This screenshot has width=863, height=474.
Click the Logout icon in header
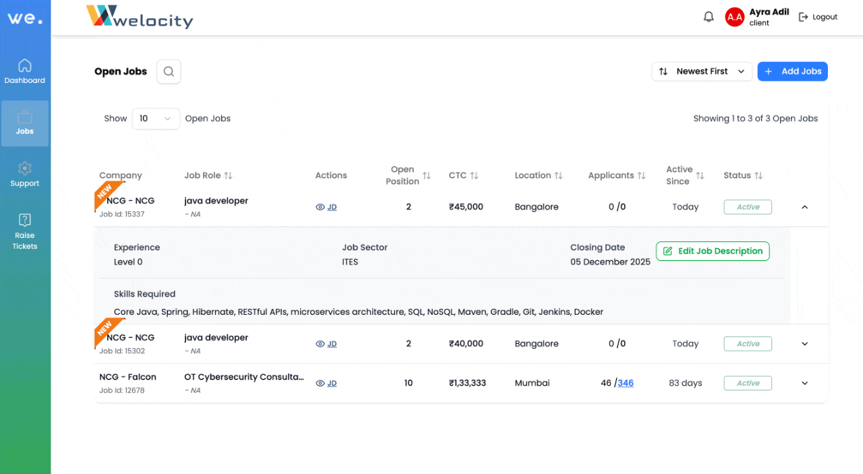pyautogui.click(x=803, y=17)
